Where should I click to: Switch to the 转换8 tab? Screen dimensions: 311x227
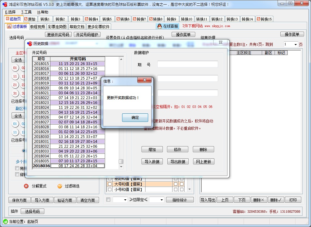155,19
